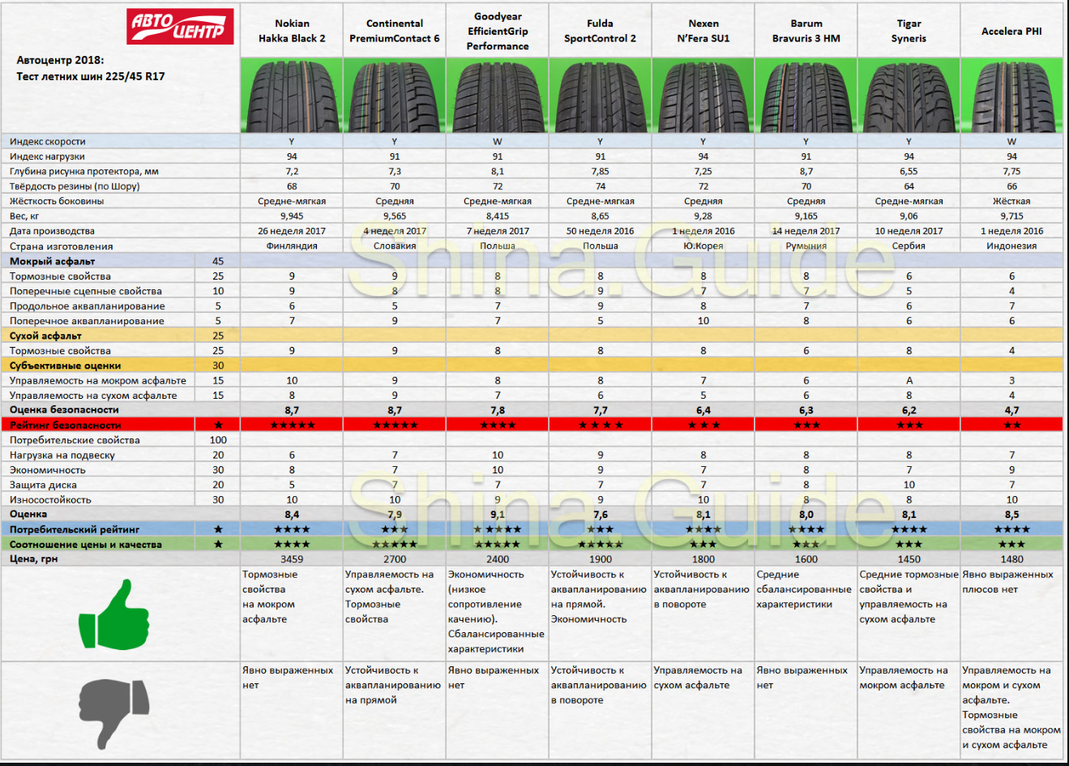Click the 'Цена, грн' row label

click(33, 558)
